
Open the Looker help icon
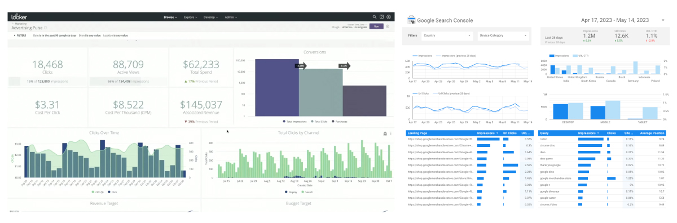pyautogui.click(x=382, y=17)
